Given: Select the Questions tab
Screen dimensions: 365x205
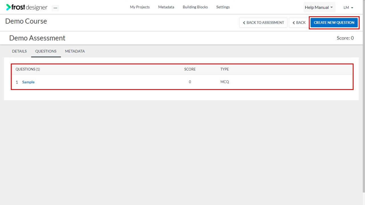Looking at the screenshot, I should tap(46, 51).
